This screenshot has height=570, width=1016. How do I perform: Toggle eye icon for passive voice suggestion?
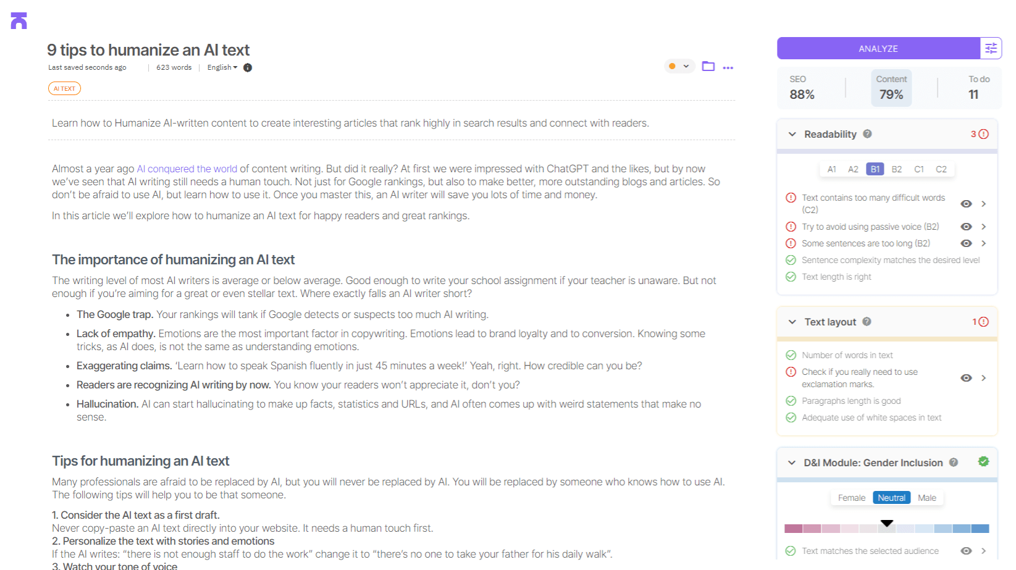point(966,227)
